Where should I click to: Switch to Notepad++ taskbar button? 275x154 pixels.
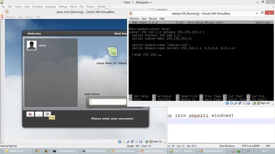click(x=182, y=151)
